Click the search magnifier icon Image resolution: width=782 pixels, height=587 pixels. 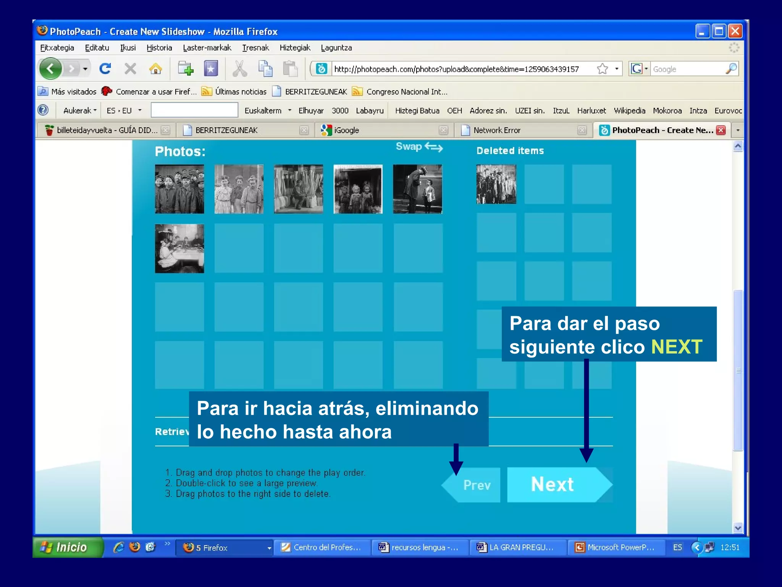pyautogui.click(x=731, y=69)
